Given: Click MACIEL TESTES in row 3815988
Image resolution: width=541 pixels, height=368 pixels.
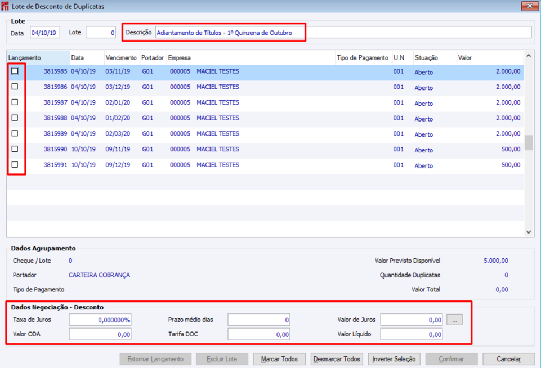Looking at the screenshot, I should 218,118.
